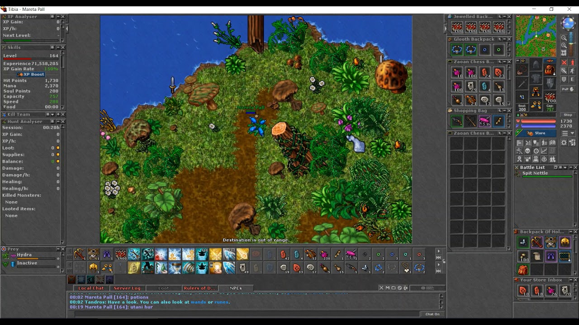Click the XP Boost button in Skills
This screenshot has width=579, height=325.
click(31, 74)
